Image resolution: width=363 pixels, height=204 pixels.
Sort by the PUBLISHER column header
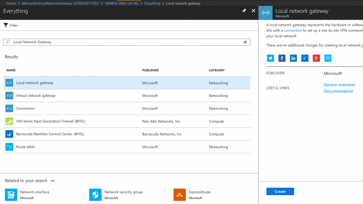150,70
